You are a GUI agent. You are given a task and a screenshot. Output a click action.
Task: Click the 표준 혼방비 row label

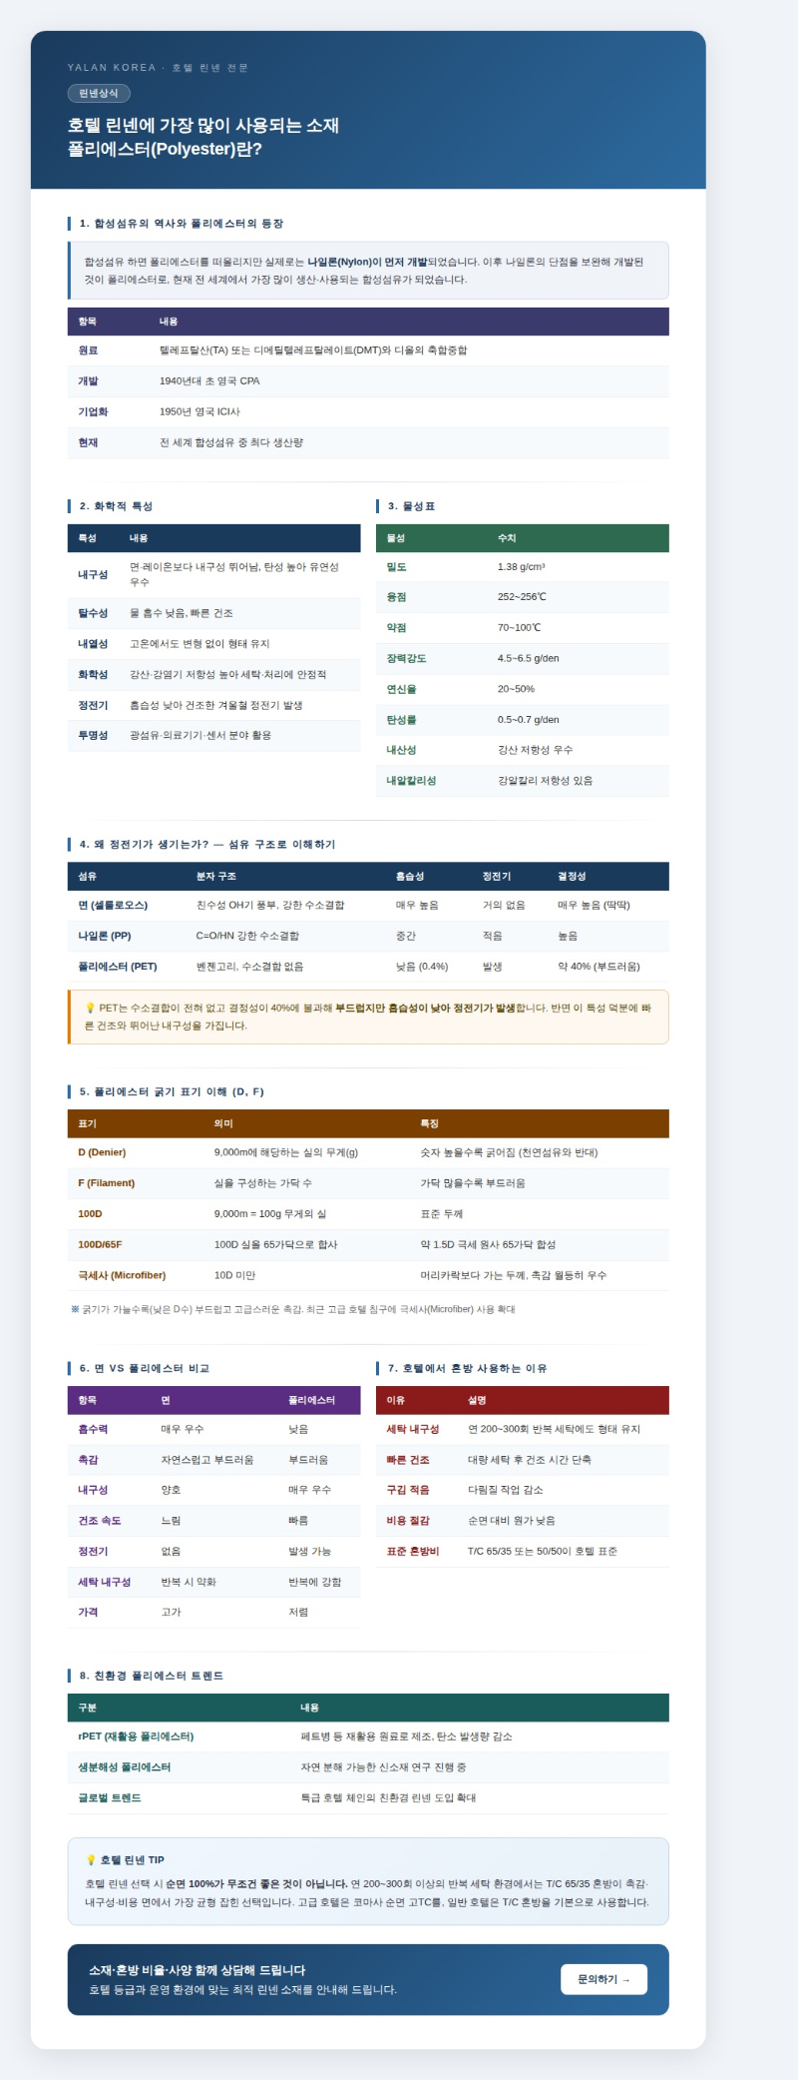[413, 1551]
